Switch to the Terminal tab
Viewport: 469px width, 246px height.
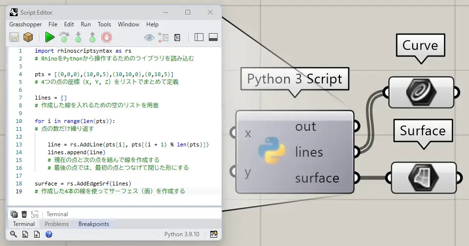coord(23,224)
